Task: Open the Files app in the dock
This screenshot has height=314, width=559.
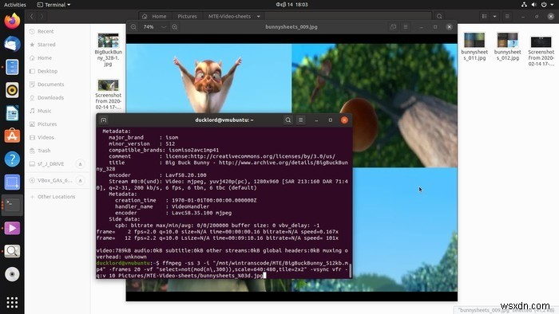Action: 12,67
